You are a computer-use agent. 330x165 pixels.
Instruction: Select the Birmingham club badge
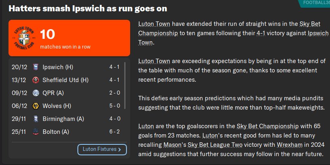36,119
